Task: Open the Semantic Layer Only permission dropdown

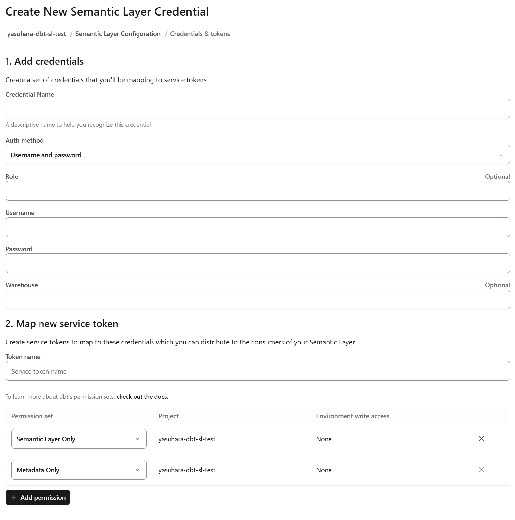Action: [x=79, y=439]
